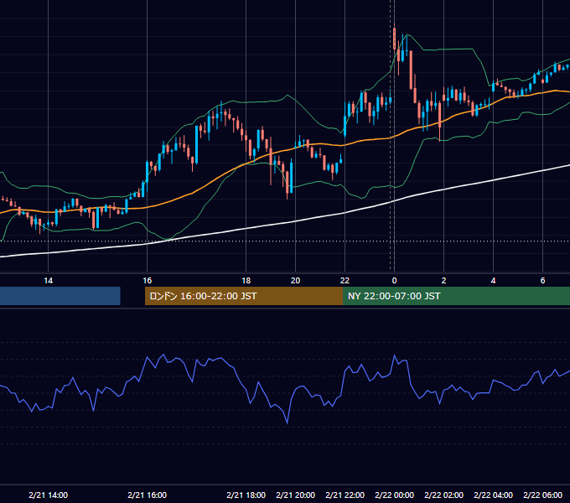Click the 2/22 06:00 date label
This screenshot has height=503, width=570.
[542, 495]
